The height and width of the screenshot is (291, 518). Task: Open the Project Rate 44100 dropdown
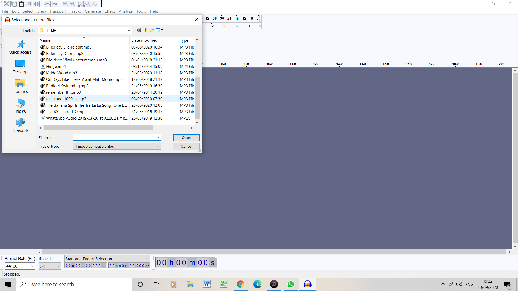click(32, 266)
